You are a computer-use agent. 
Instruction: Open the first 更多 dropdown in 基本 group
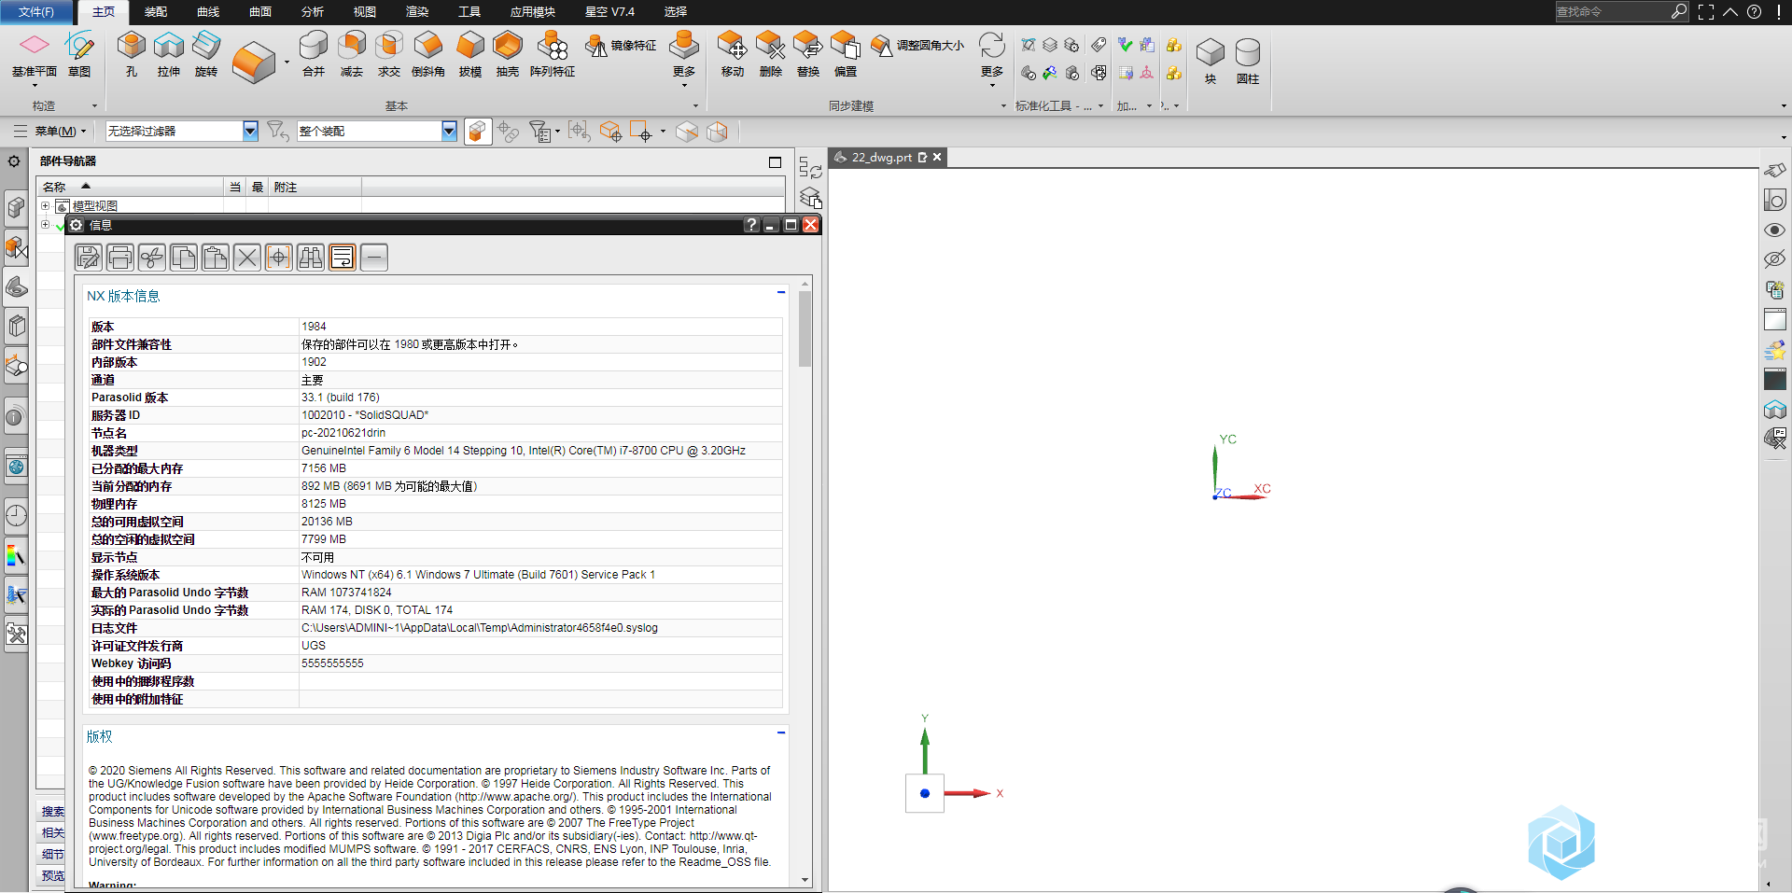coord(684,58)
